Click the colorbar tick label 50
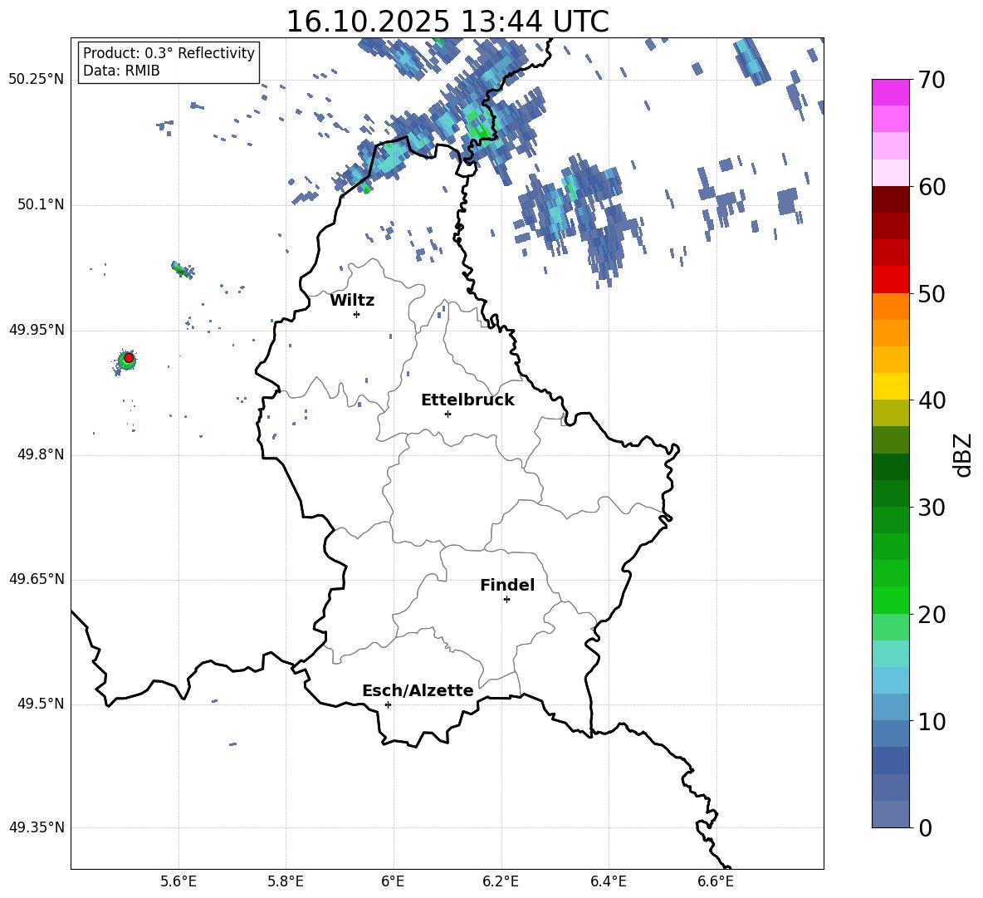This screenshot has height=898, width=983. 932,293
